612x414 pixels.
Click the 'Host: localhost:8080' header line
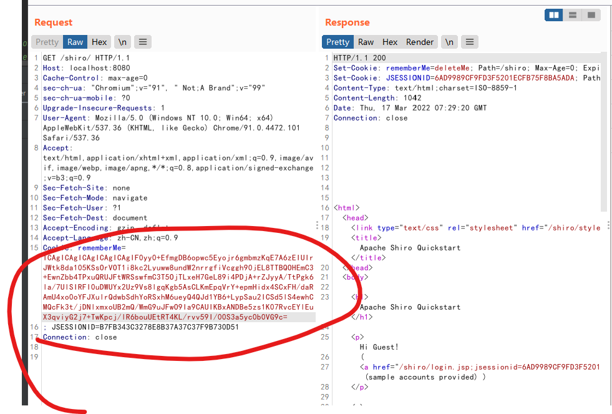tap(86, 68)
